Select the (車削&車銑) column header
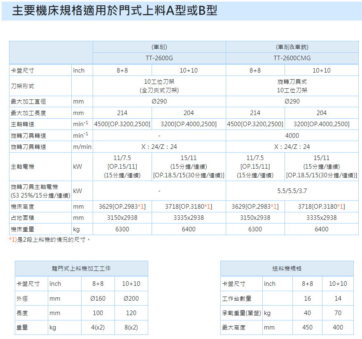This screenshot has height=339, width=362. pos(292,47)
